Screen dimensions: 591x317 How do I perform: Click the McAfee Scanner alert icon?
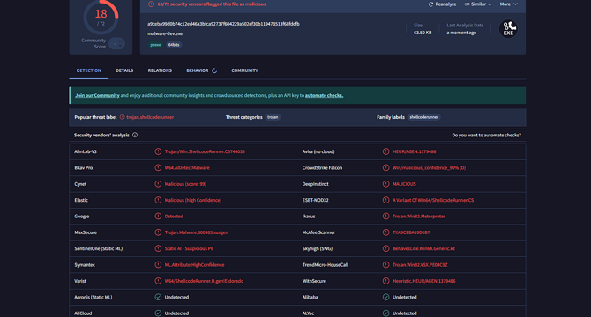[x=385, y=232]
